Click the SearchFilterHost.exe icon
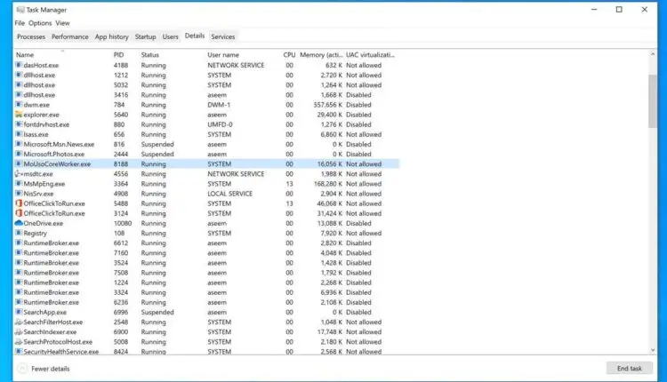 pyautogui.click(x=19, y=322)
